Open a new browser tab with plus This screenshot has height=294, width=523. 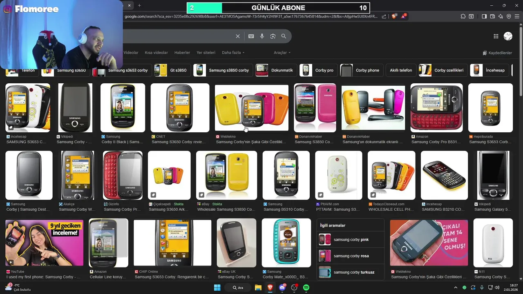click(139, 5)
